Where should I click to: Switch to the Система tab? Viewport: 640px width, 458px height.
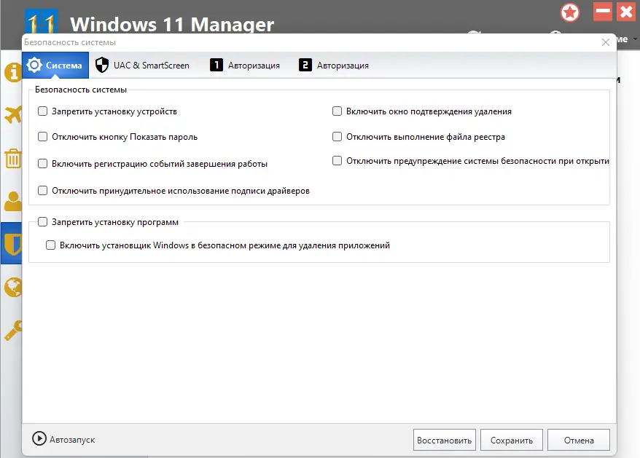[x=55, y=65]
